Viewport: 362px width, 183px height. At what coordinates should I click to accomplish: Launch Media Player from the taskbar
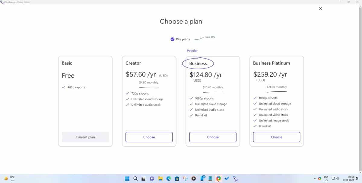(x=193, y=178)
